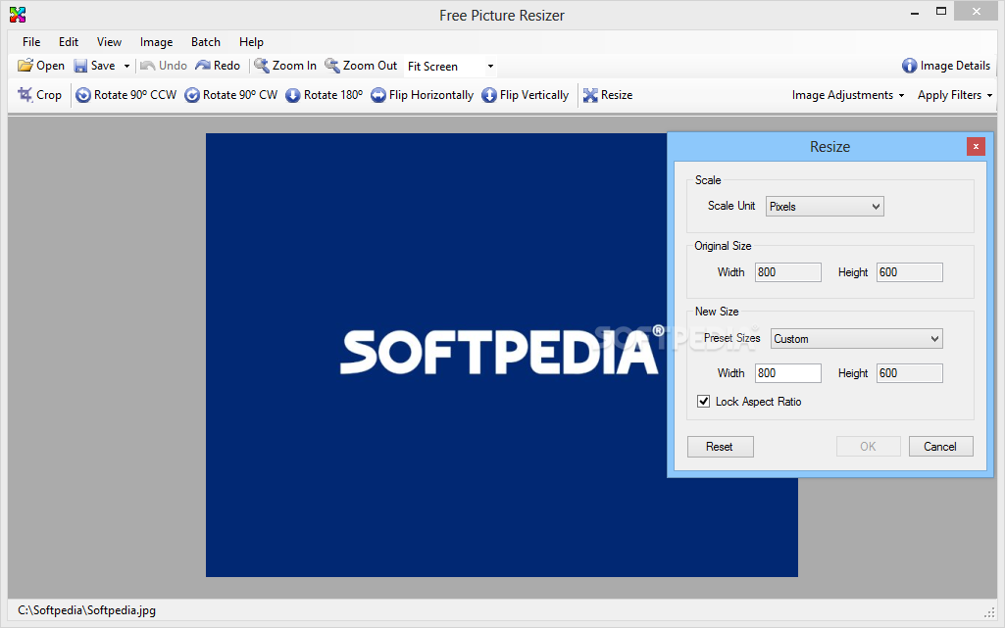
Task: Click the Original Size Width field
Action: [787, 272]
